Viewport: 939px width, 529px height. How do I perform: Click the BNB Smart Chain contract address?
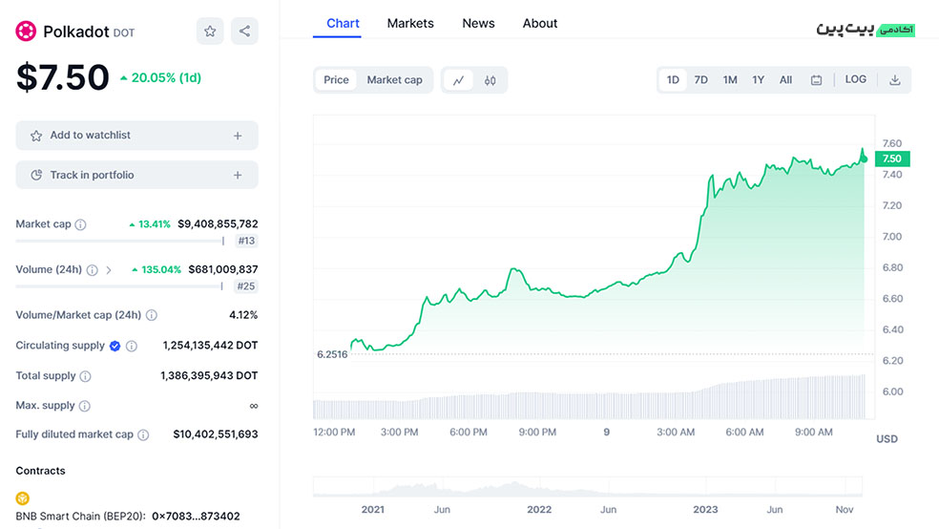(196, 516)
